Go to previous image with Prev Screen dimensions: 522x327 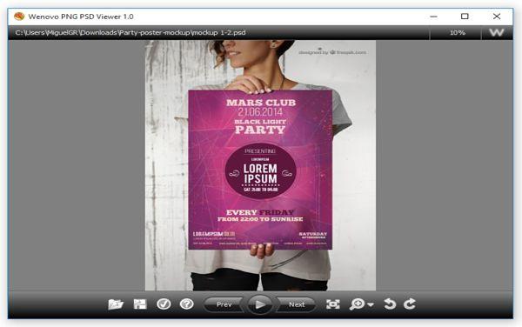pyautogui.click(x=224, y=304)
